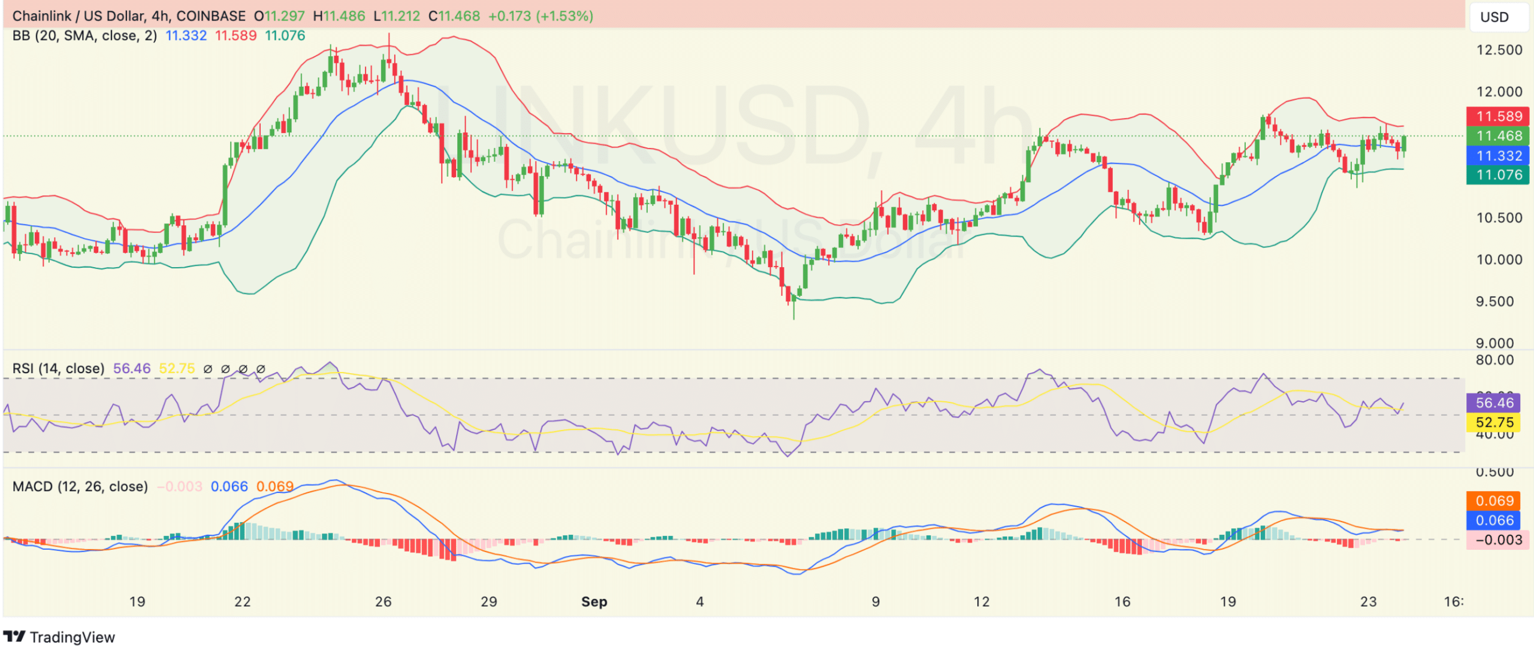
Task: Click the BB upper value 11.589 in legend
Action: (x=235, y=35)
